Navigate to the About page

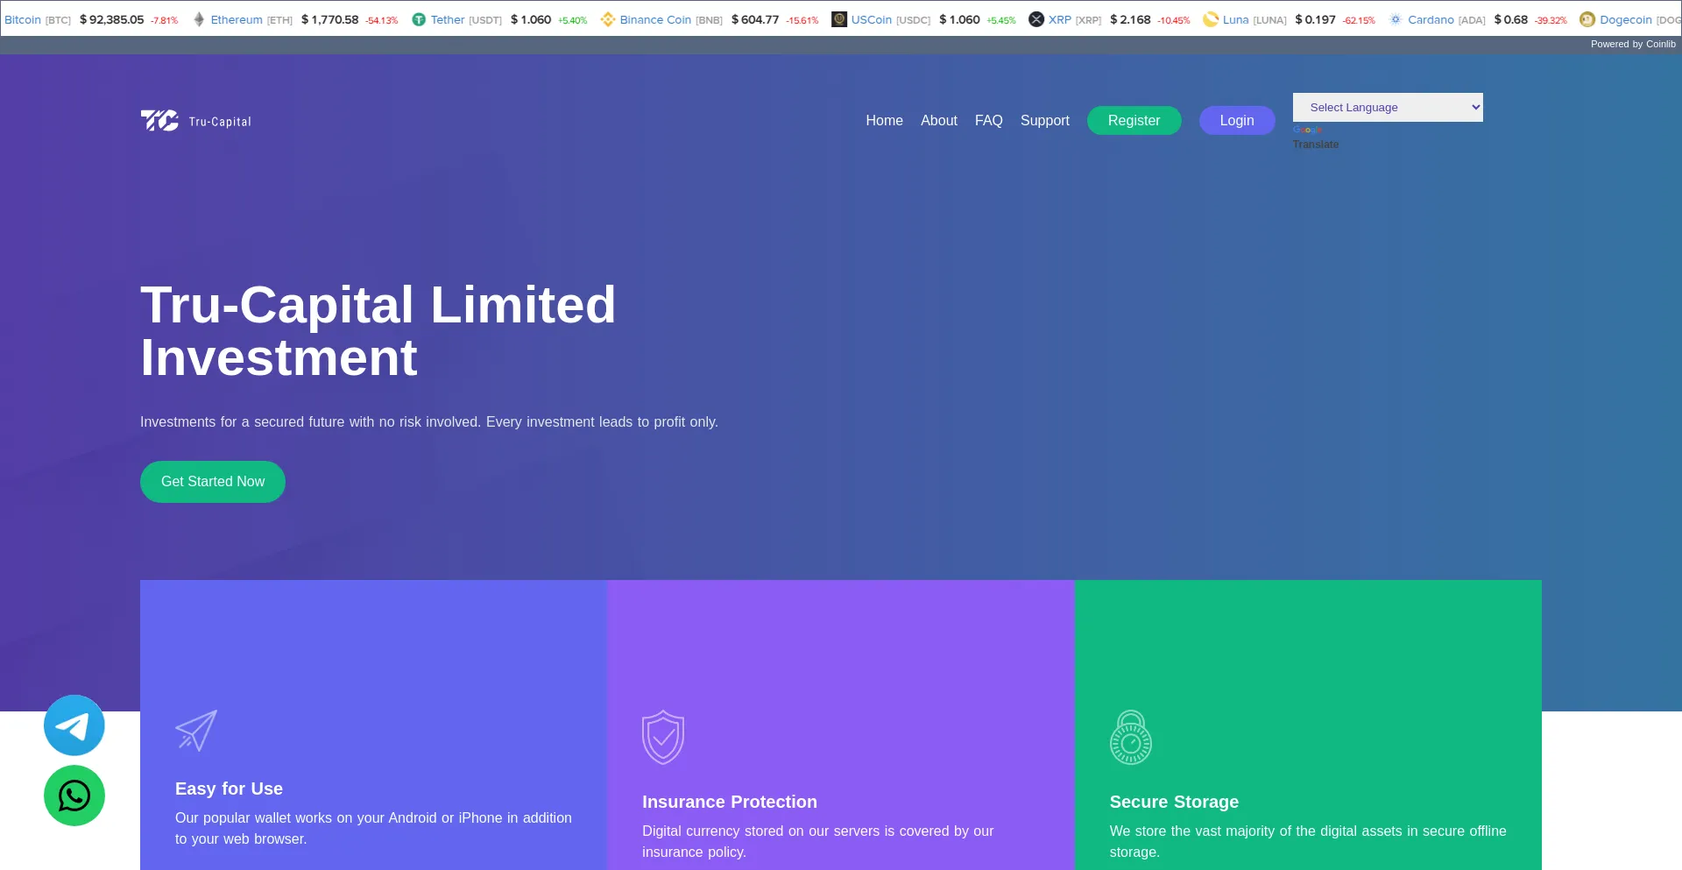click(x=938, y=120)
